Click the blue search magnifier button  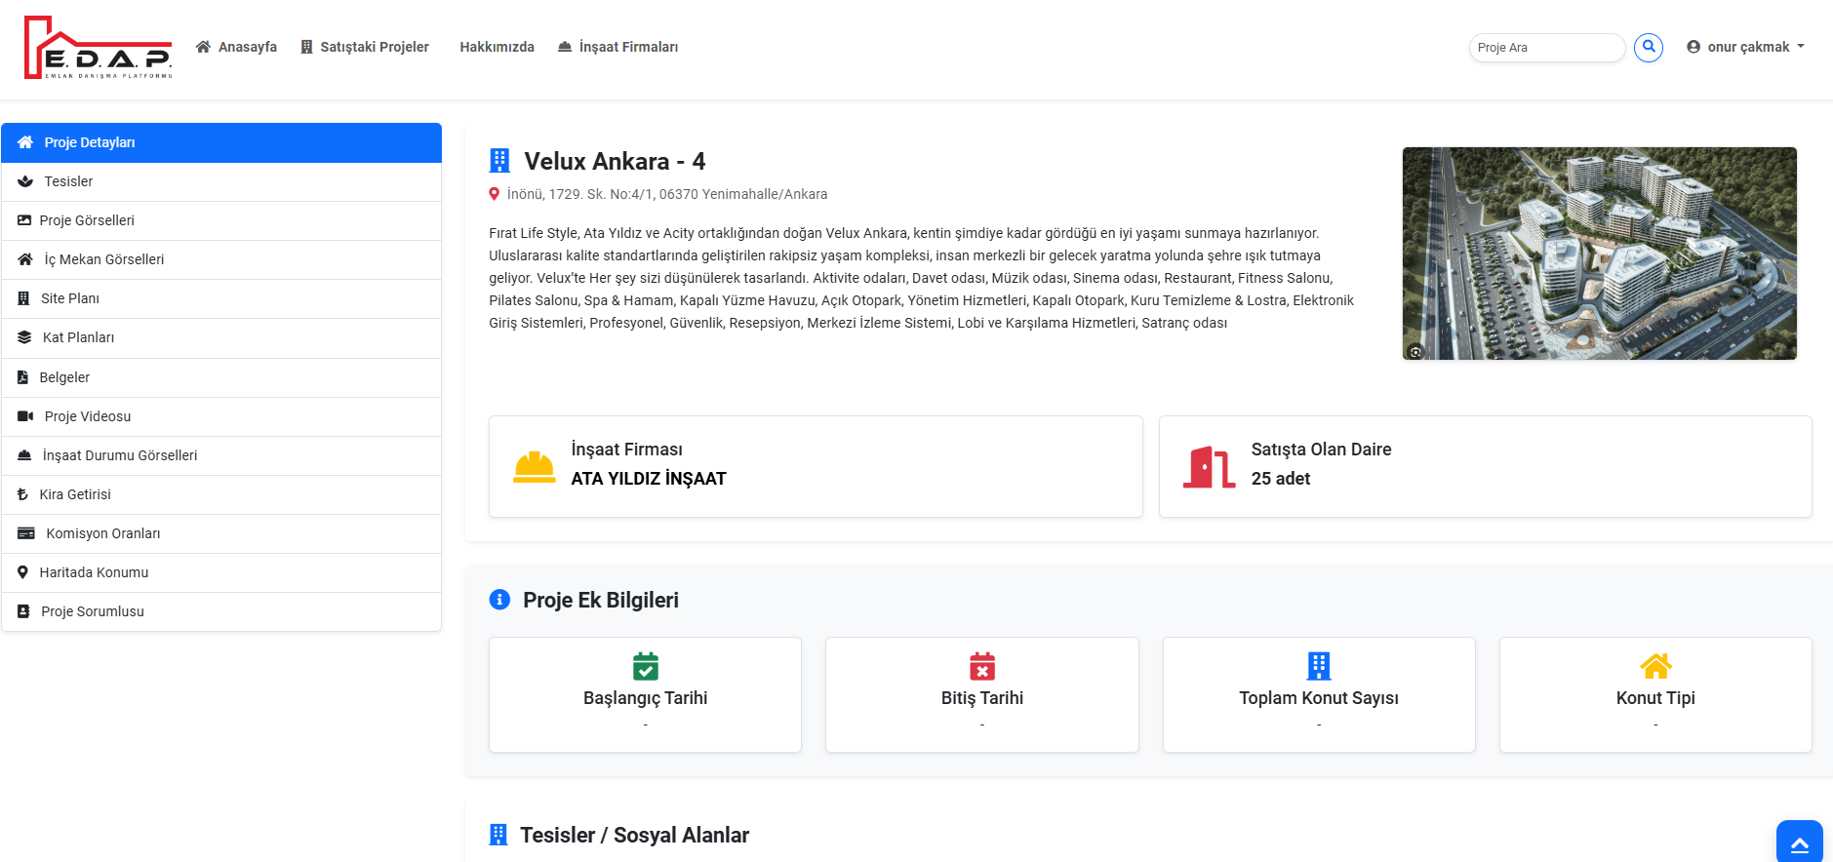point(1648,47)
